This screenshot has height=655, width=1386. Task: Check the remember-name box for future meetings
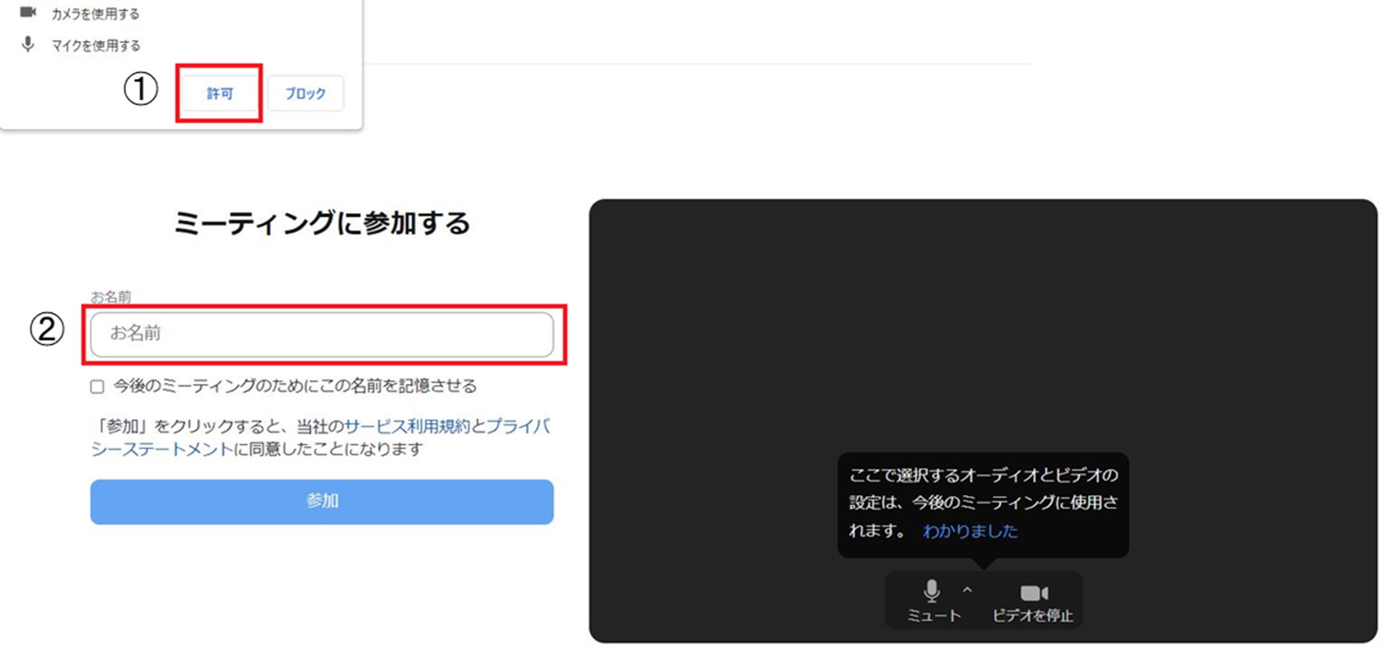pyautogui.click(x=97, y=386)
